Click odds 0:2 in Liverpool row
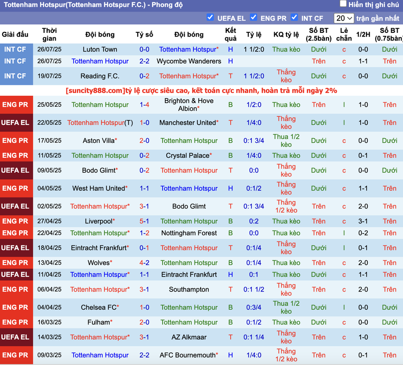The image size is (403, 365). coord(254,221)
